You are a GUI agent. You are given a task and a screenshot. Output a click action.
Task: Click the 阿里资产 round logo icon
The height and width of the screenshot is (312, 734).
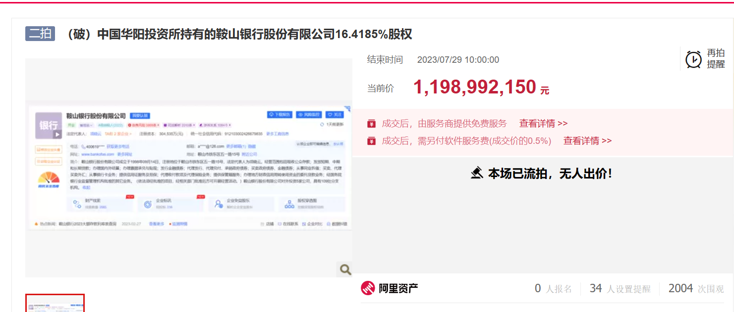pyautogui.click(x=368, y=288)
